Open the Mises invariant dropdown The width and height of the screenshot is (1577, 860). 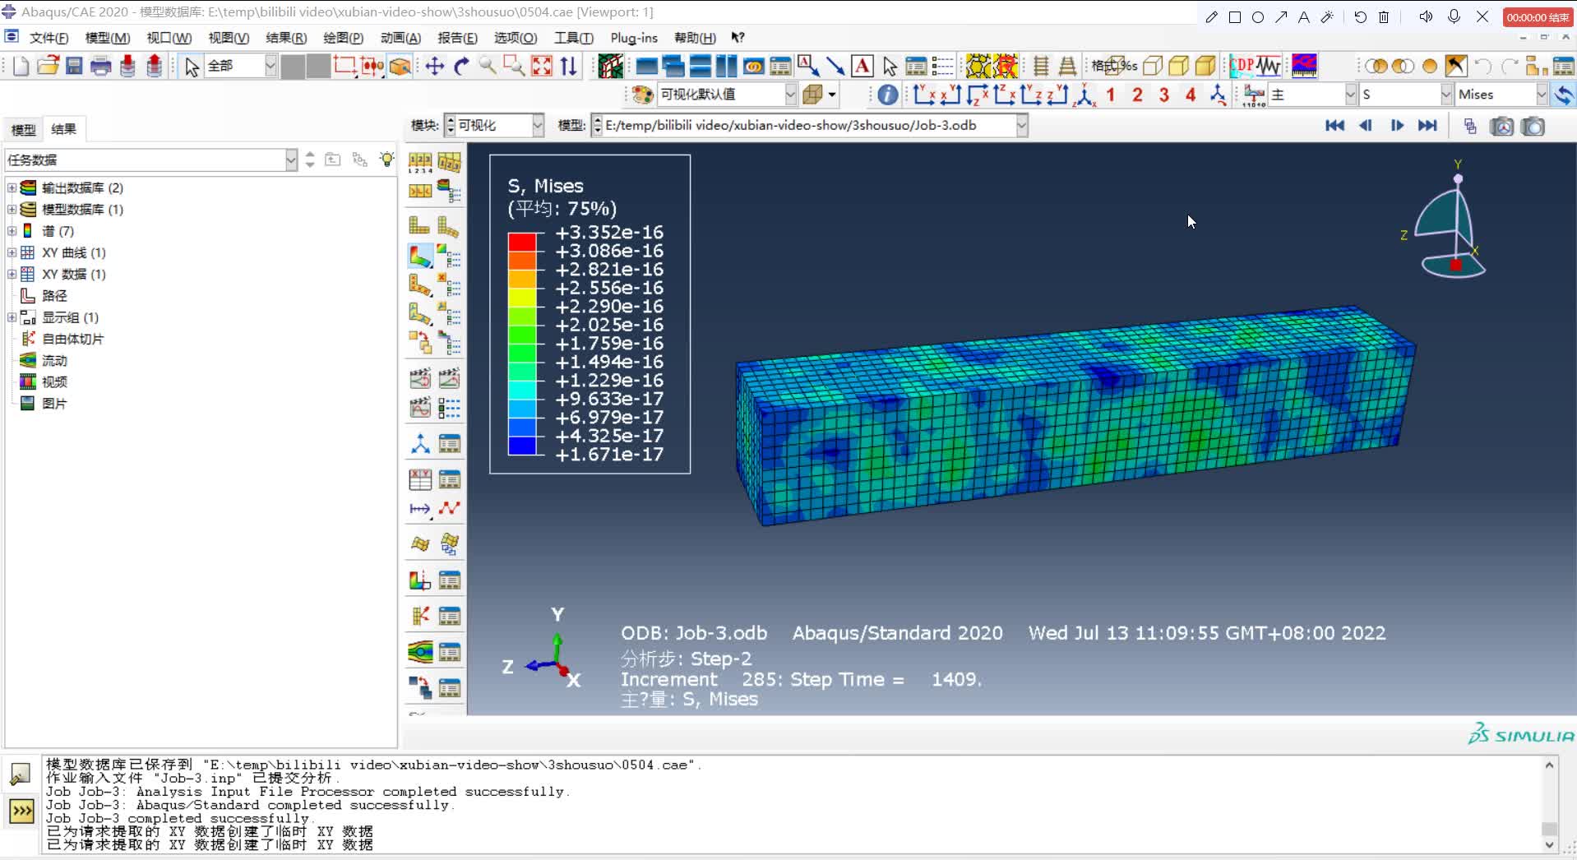1542,95
